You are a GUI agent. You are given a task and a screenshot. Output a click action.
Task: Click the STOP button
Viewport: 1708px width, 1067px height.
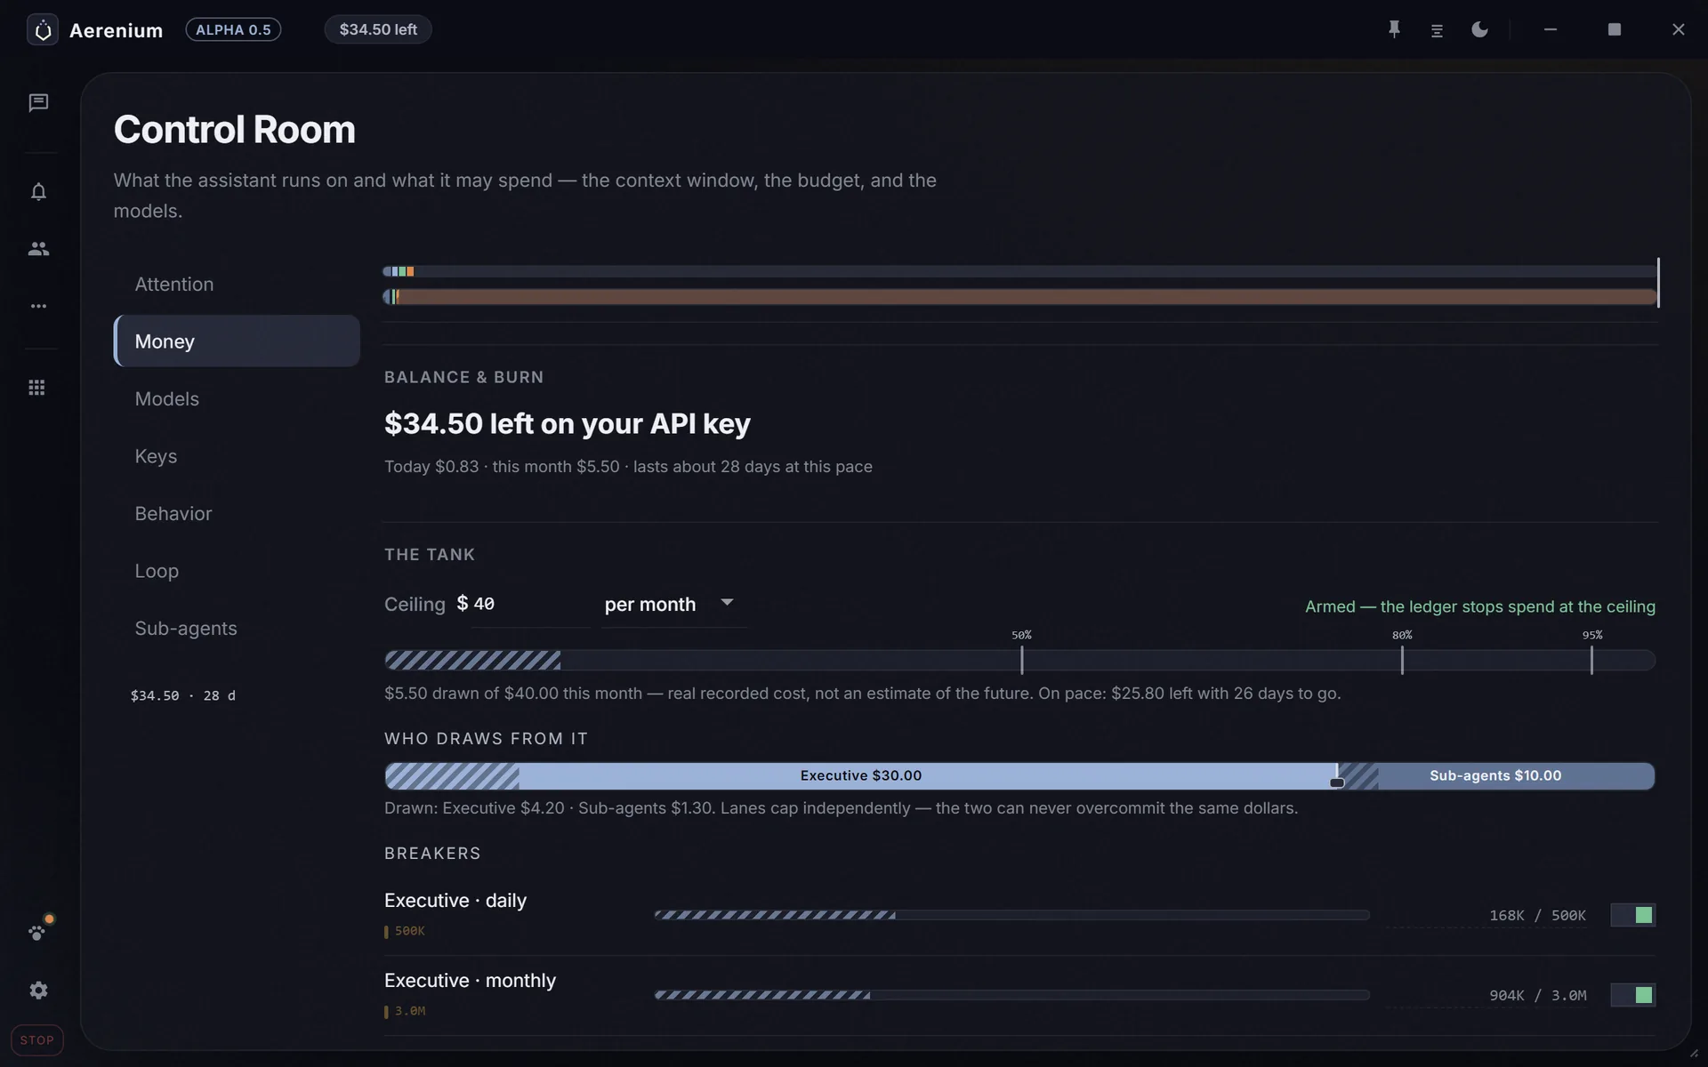click(37, 1040)
